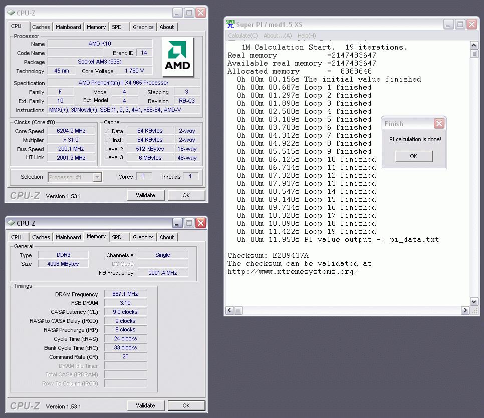Click the PI value output pi_data.txt line
The height and width of the screenshot is (418, 484).
point(338,239)
